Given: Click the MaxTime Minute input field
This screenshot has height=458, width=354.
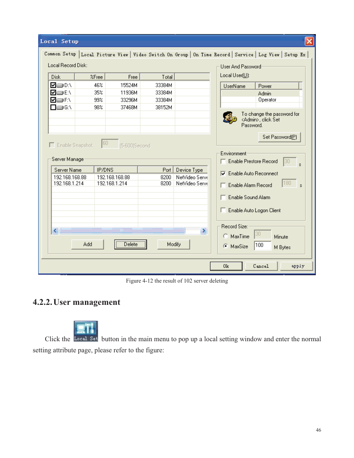Looking at the screenshot, I should [263, 234].
